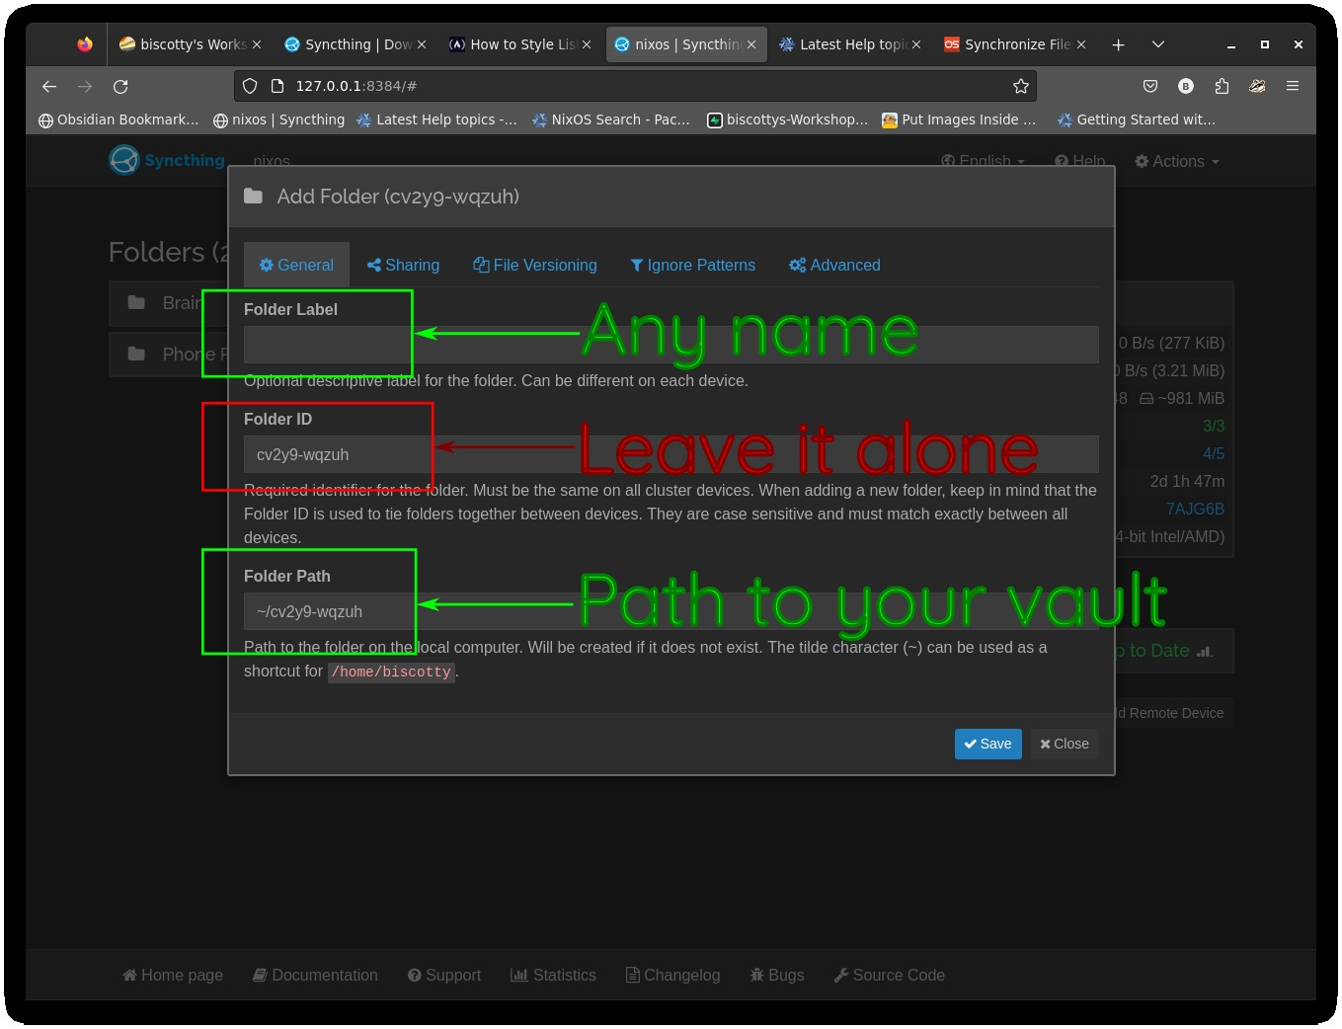Switch to How to Style Lists tab
This screenshot has height=1029, width=1342.
coord(519,44)
